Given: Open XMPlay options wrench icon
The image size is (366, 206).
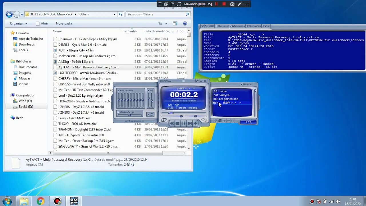Looking at the screenshot, I should [x=197, y=81].
